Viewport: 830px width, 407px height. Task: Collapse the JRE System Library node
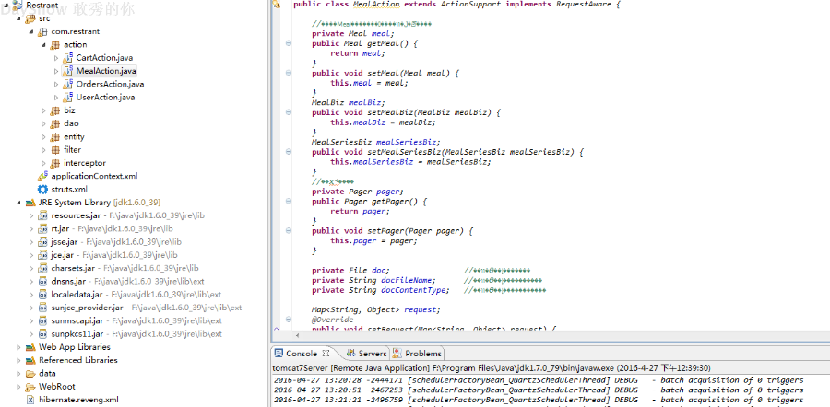[x=19, y=203]
